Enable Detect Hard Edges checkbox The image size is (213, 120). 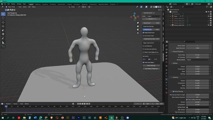[x=143, y=52]
